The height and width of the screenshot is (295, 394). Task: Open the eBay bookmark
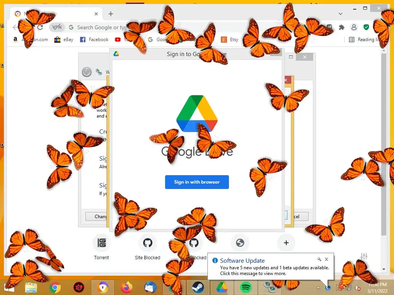(x=64, y=40)
